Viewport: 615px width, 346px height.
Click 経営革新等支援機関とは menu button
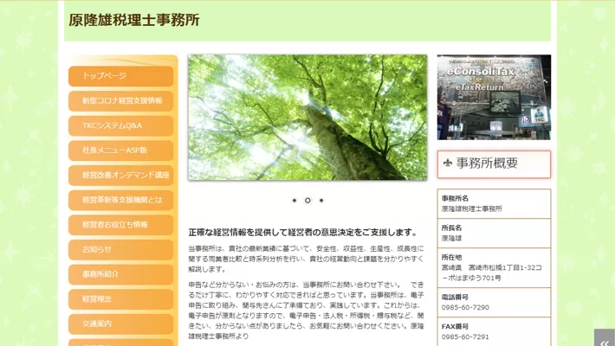pos(120,200)
